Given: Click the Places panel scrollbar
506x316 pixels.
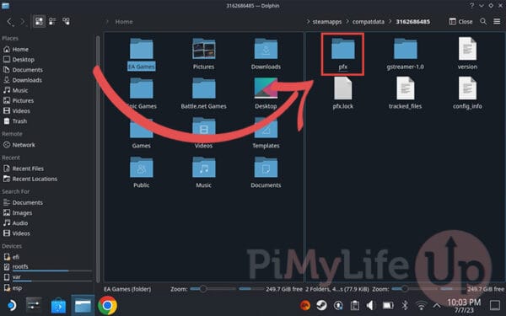Looking at the screenshot, I should 98,158.
